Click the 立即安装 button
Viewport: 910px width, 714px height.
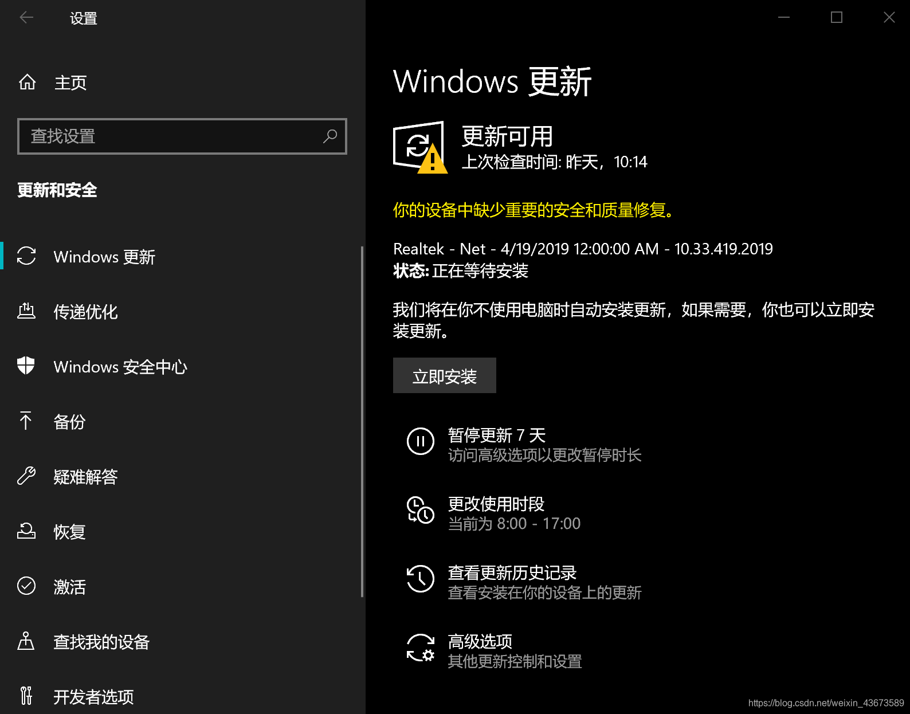(445, 375)
